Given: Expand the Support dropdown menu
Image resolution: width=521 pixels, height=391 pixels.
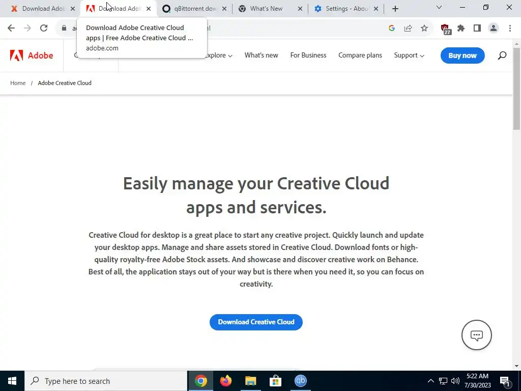Looking at the screenshot, I should (409, 55).
